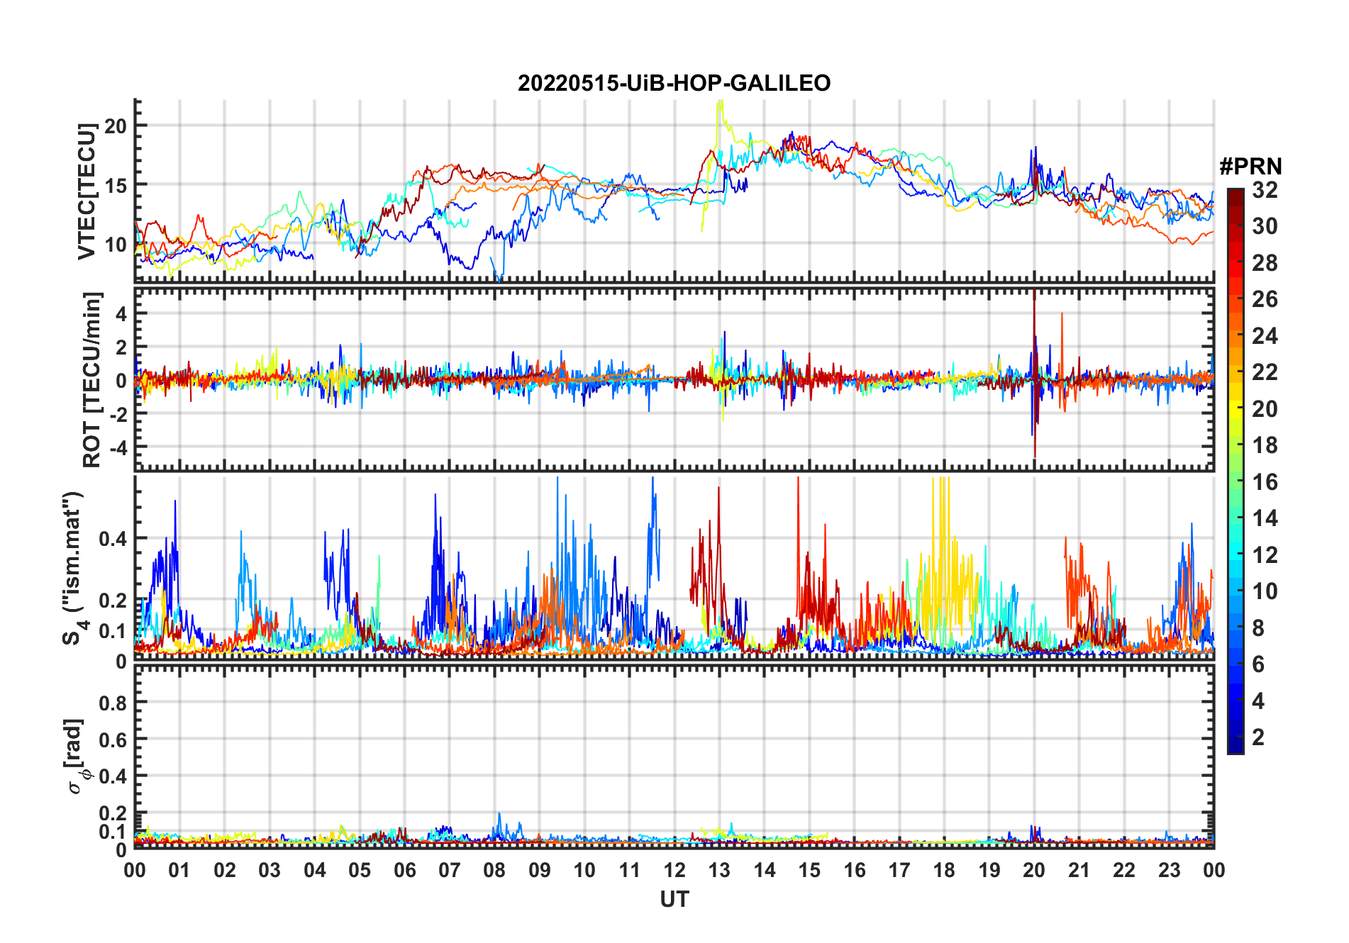Viewport: 1349px width, 943px height.
Task: Select the #PRN colorbar title
Action: pos(1250,167)
